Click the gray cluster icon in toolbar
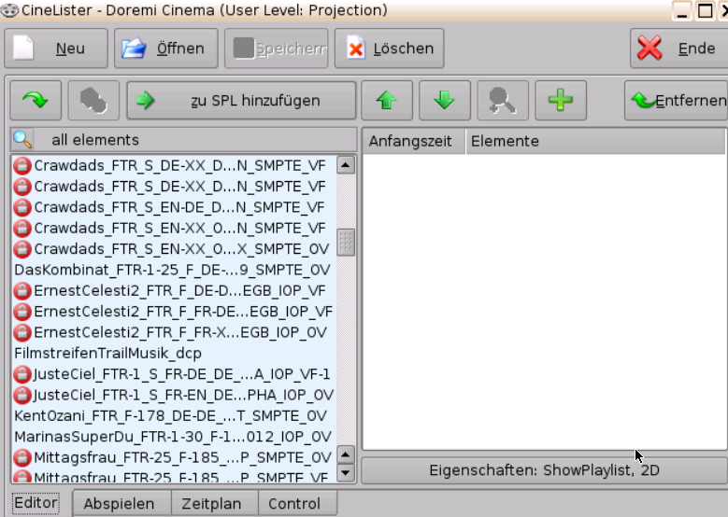The image size is (728, 517). (92, 101)
